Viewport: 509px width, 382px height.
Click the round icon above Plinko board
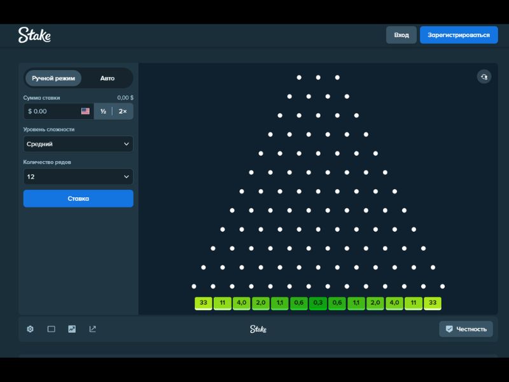(484, 76)
